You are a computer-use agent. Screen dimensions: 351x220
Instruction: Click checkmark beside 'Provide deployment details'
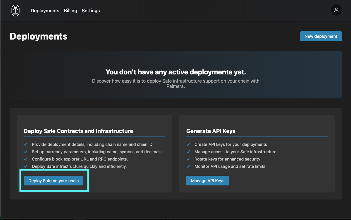pyautogui.click(x=26, y=144)
